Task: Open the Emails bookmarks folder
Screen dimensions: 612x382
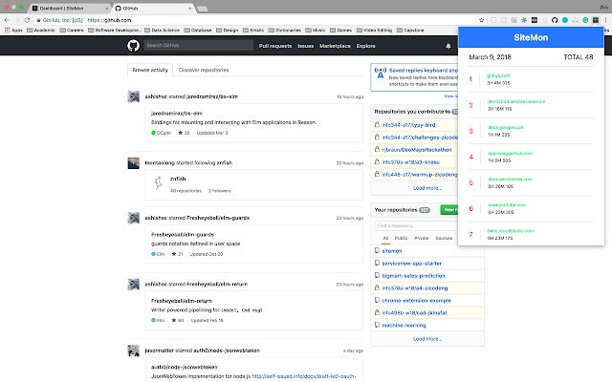Action: (x=253, y=30)
